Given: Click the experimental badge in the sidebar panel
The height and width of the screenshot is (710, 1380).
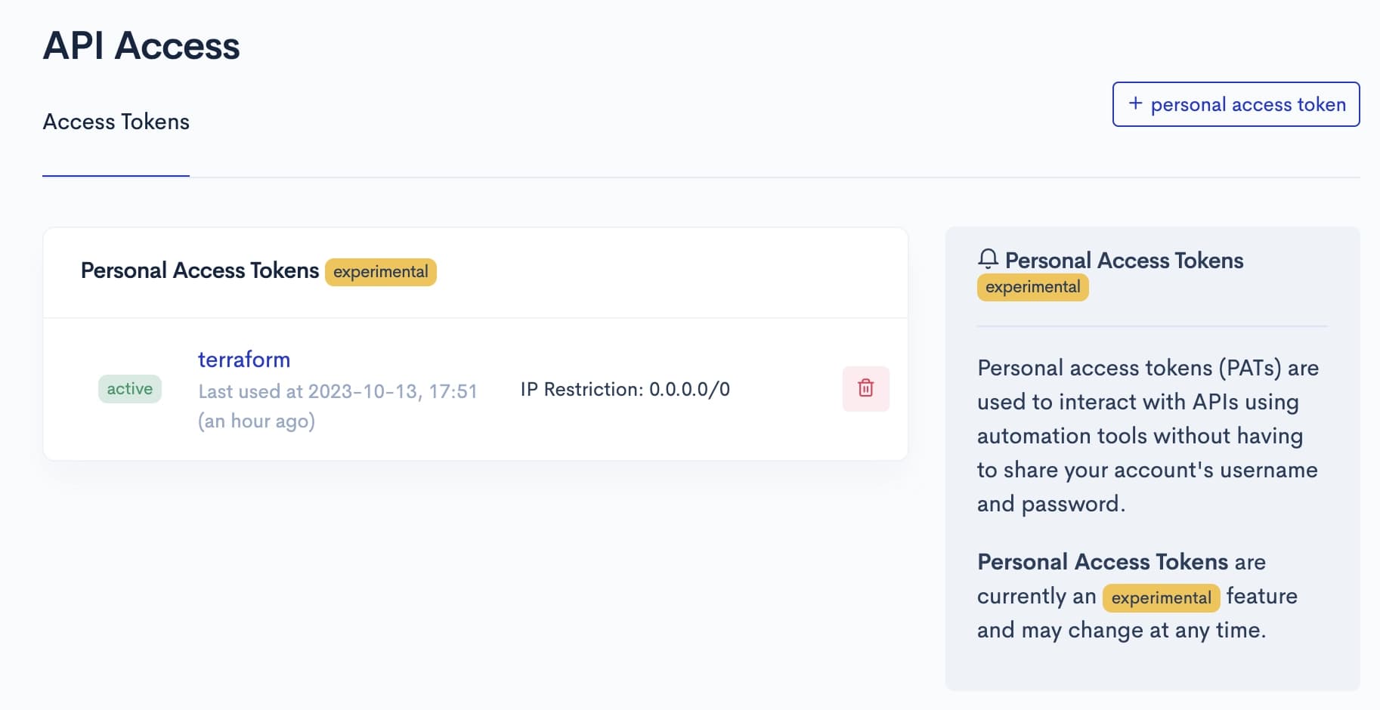Looking at the screenshot, I should point(1032,287).
